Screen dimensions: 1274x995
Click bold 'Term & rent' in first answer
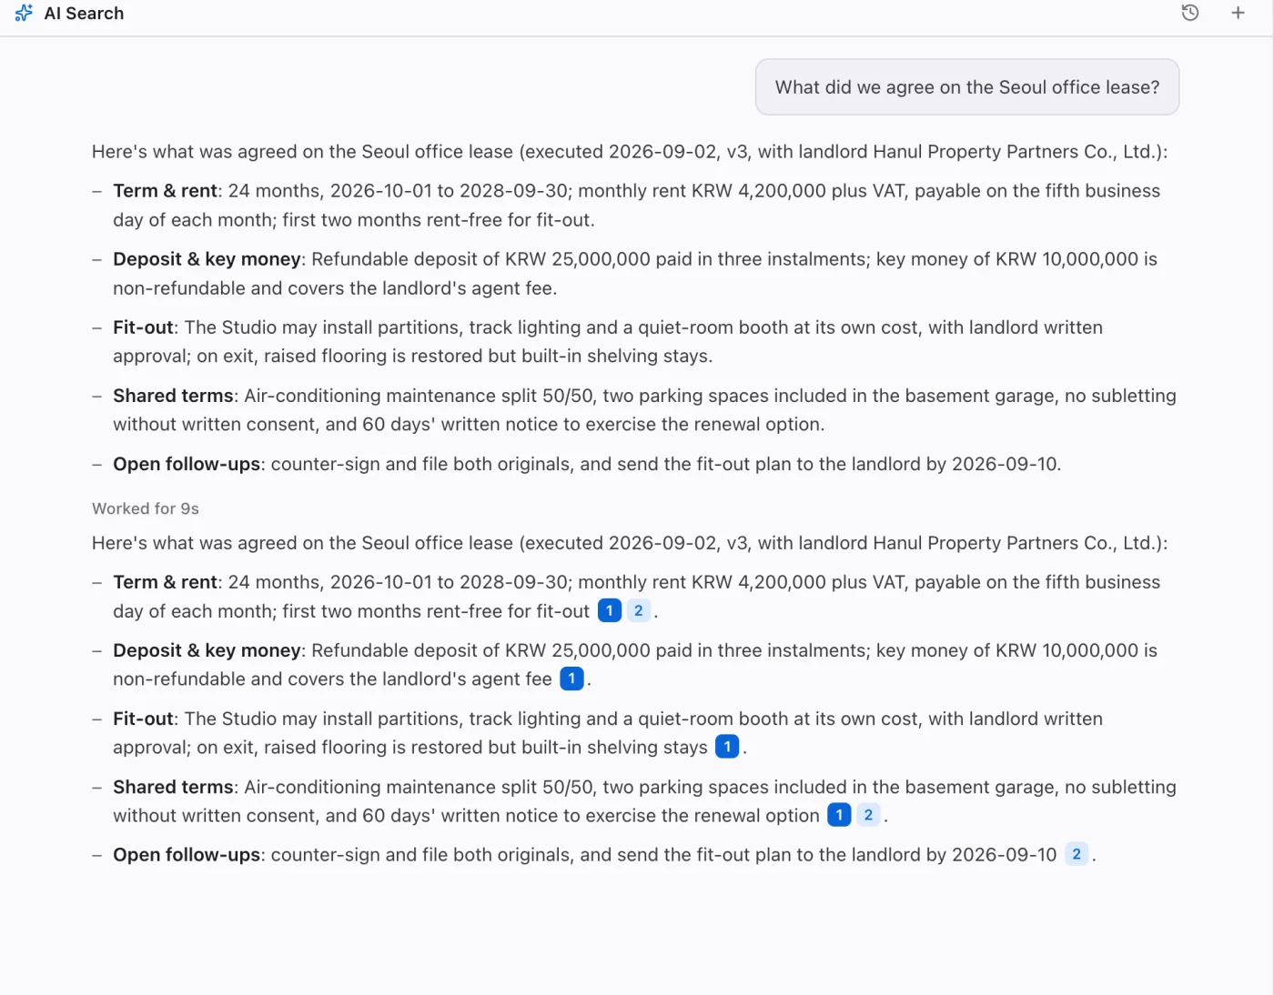click(x=165, y=191)
